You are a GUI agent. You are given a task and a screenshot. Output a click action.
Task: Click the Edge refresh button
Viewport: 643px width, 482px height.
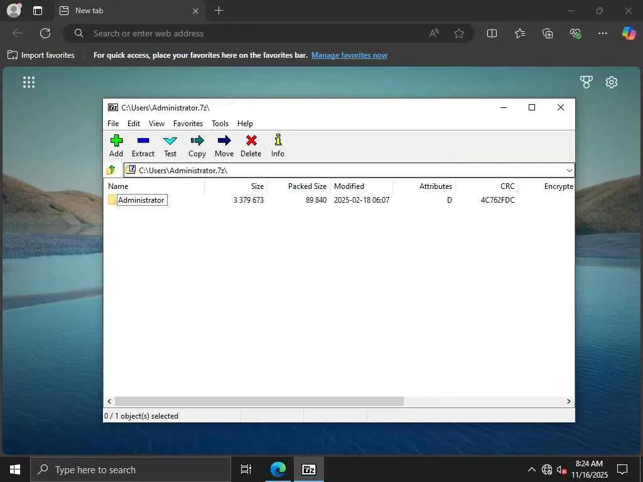(x=45, y=33)
